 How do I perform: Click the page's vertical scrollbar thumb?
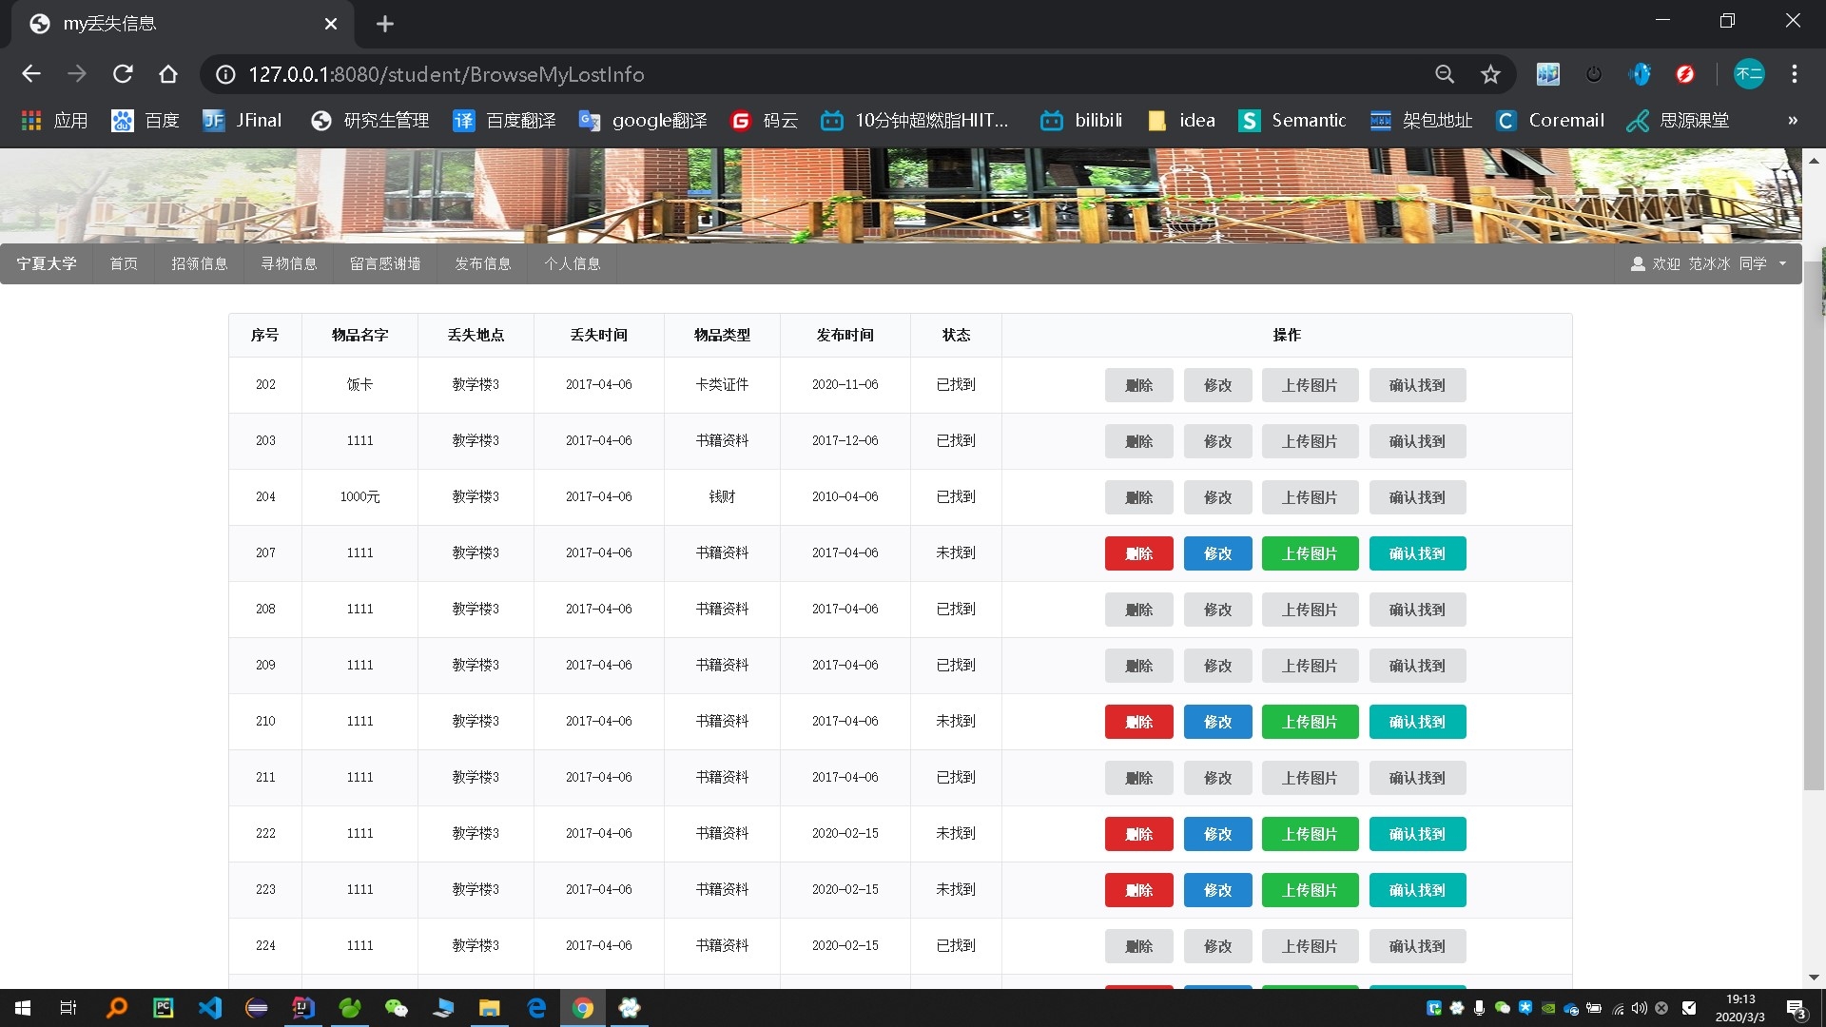pyautogui.click(x=1814, y=523)
